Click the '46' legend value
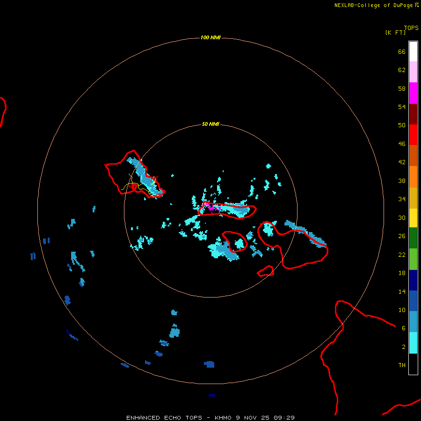Image resolution: width=421 pixels, height=421 pixels. tap(402, 144)
